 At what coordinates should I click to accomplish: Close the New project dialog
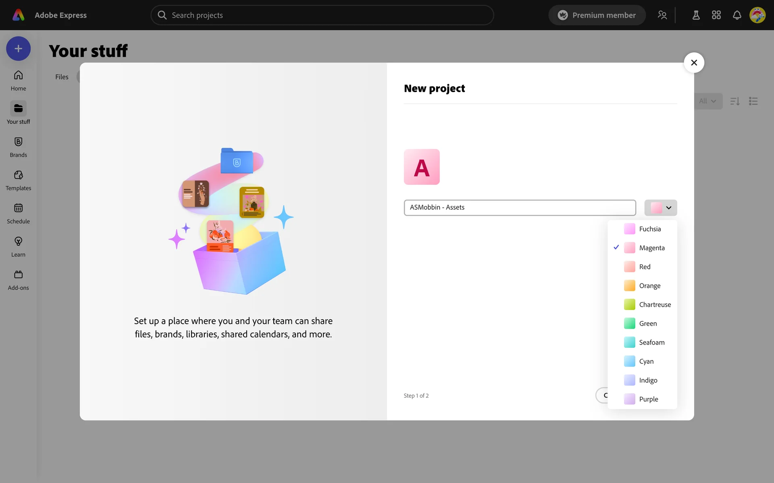point(694,63)
